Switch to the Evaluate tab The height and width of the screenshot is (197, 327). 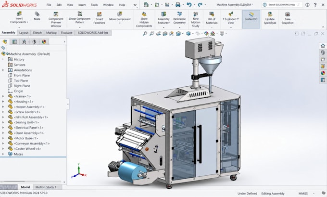click(67, 33)
